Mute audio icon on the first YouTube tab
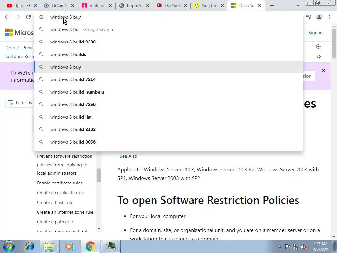 (x=28, y=6)
